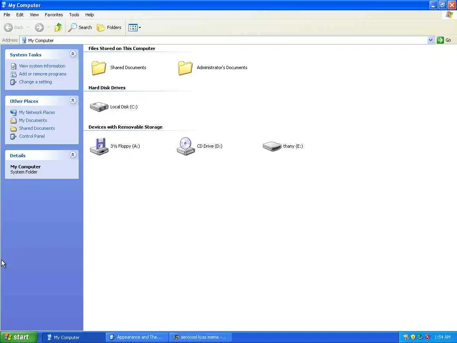Open the Edit menu
This screenshot has width=457, height=343.
pyautogui.click(x=20, y=15)
